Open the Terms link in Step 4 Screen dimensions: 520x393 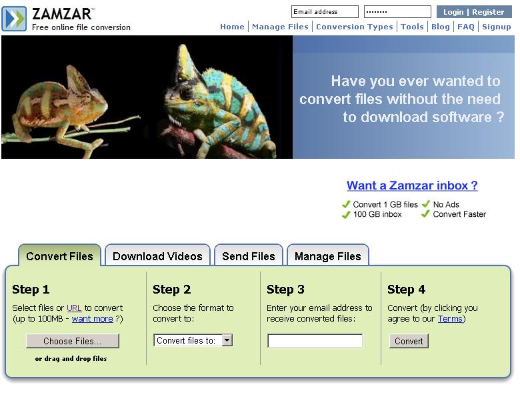pos(450,319)
